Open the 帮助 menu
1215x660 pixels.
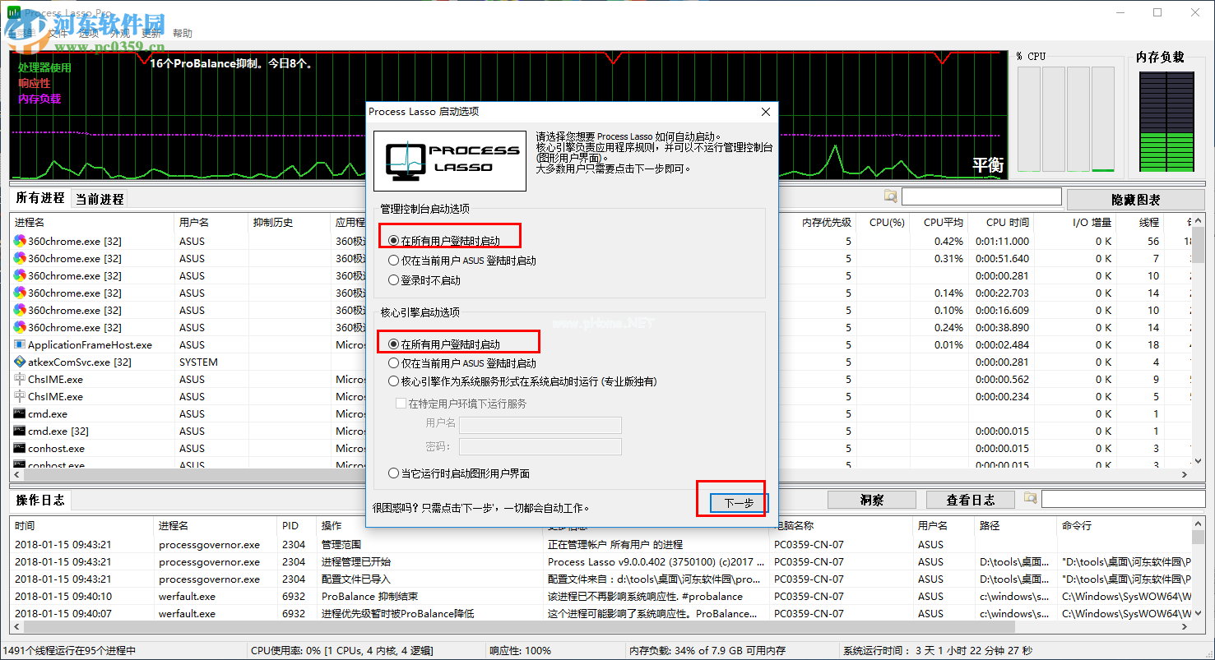pyautogui.click(x=183, y=33)
